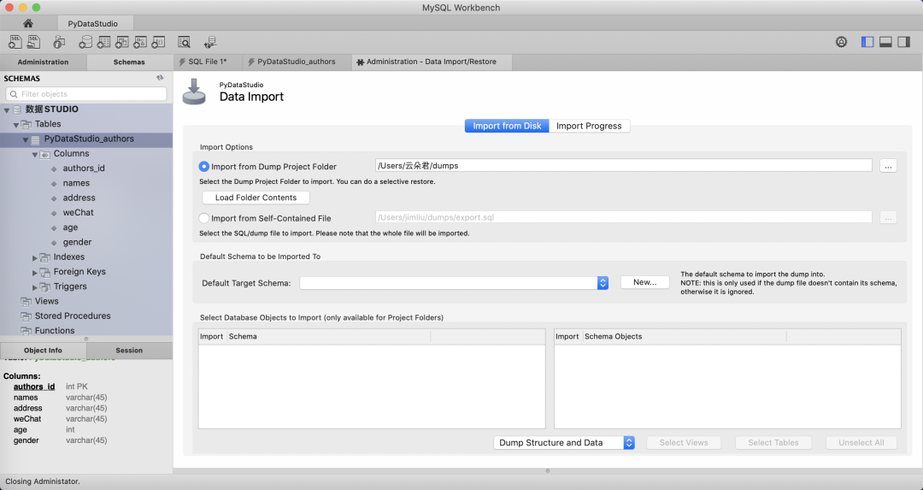Refresh the schemas list
923x490 pixels.
[x=160, y=78]
